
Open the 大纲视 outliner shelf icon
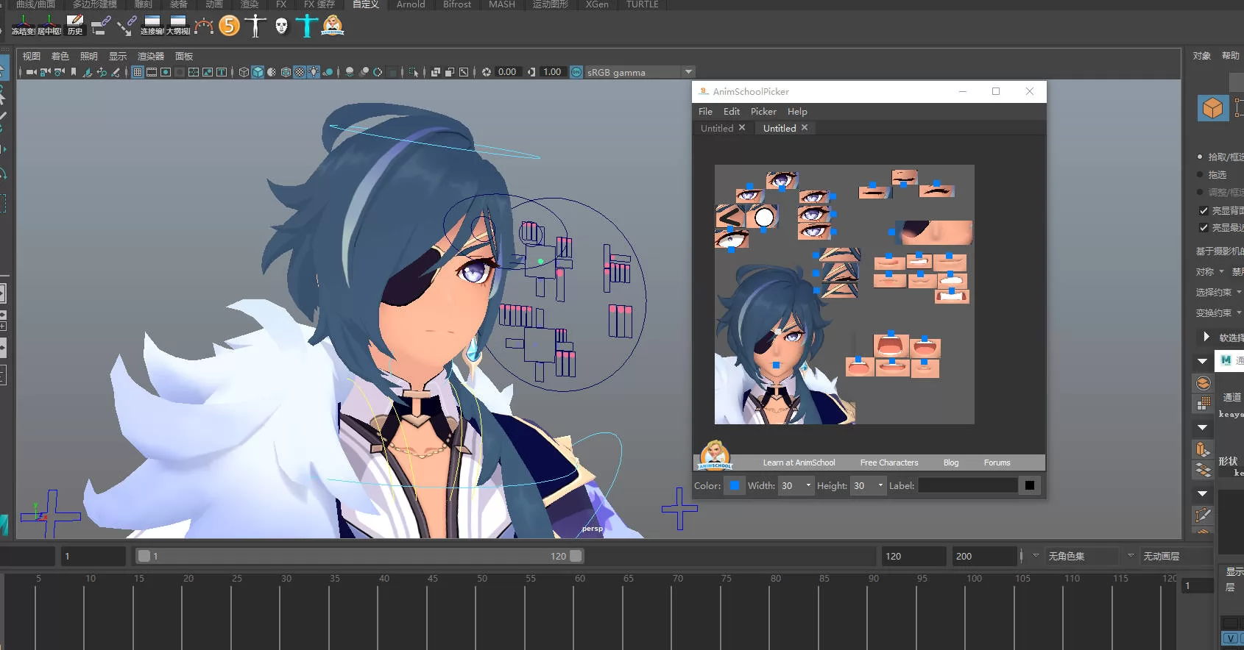click(x=178, y=26)
